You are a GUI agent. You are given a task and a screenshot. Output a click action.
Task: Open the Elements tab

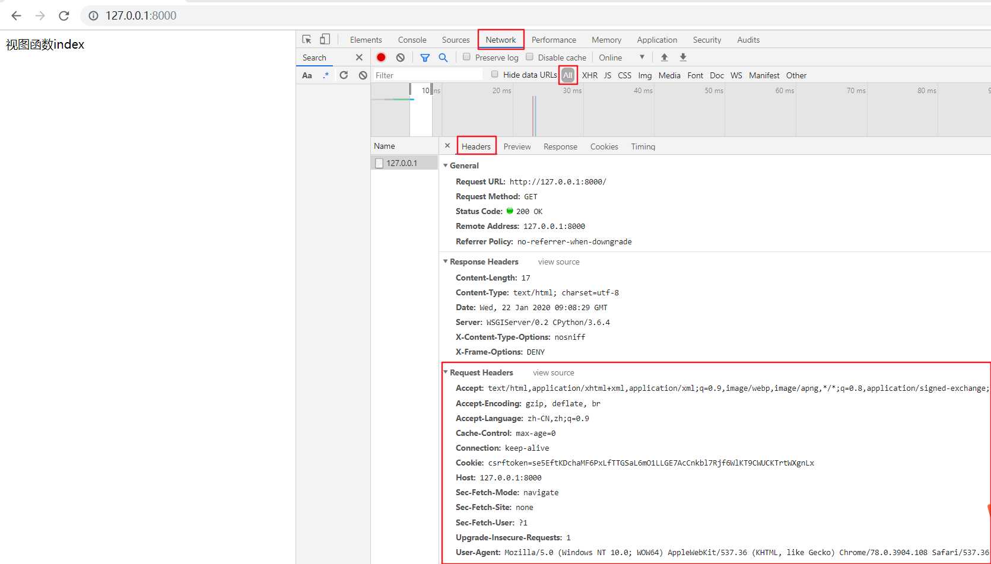point(366,40)
